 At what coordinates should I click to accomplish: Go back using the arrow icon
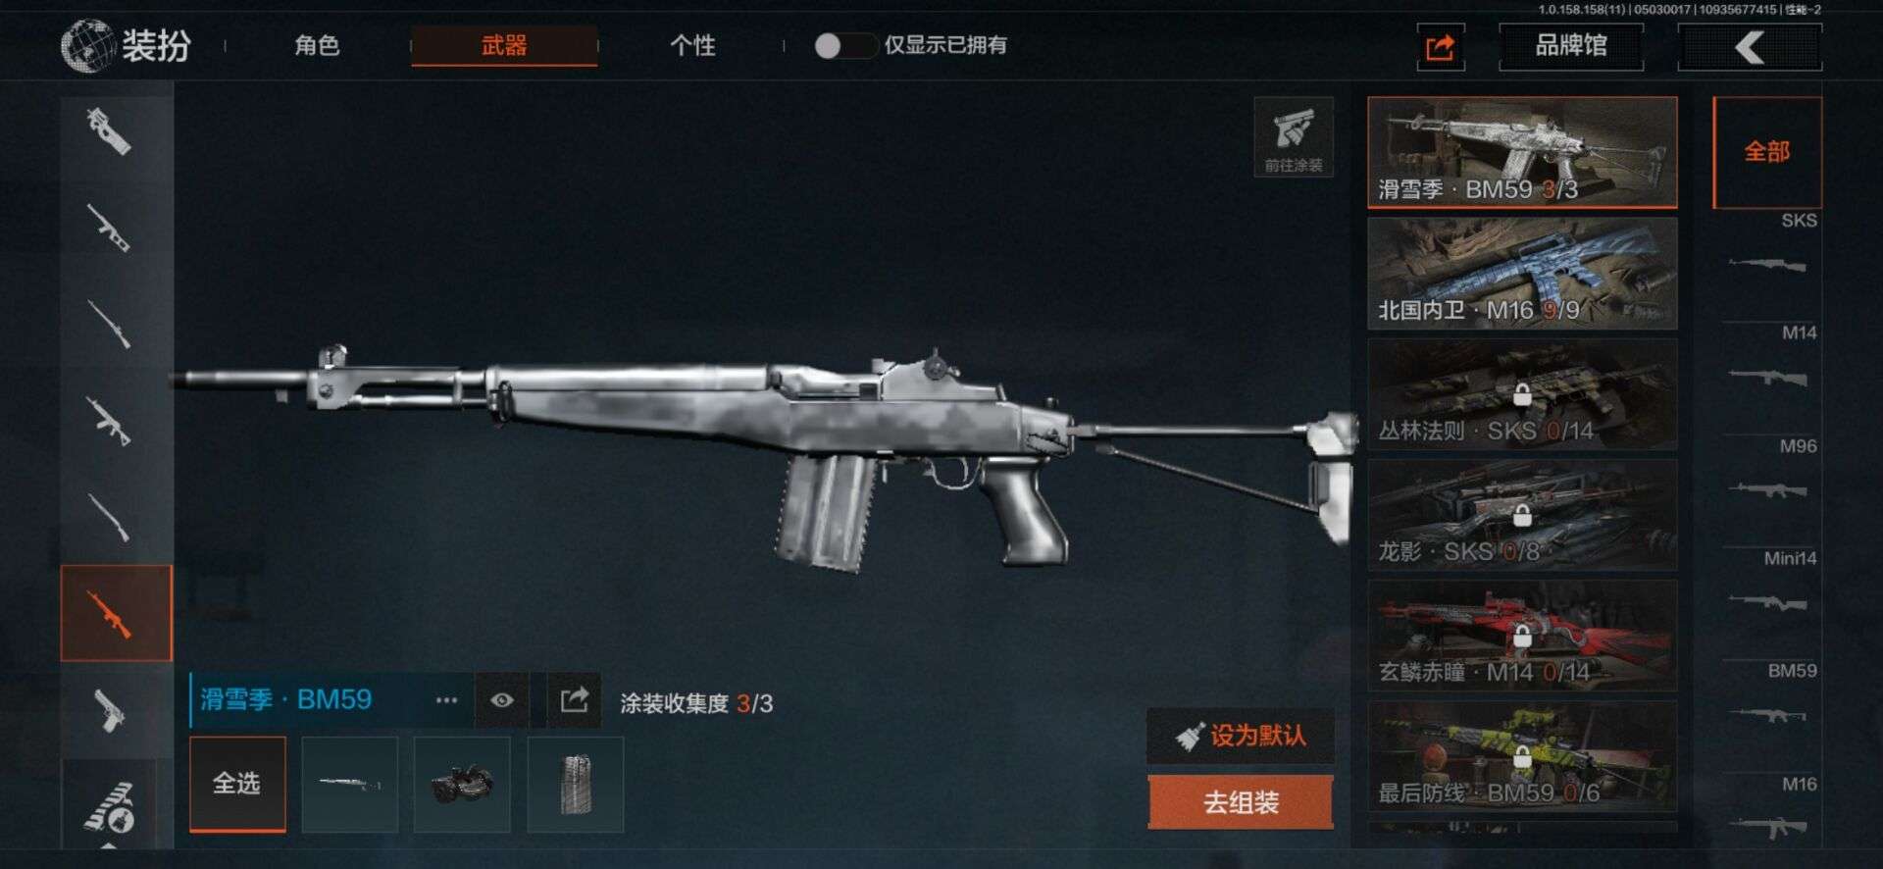1750,46
